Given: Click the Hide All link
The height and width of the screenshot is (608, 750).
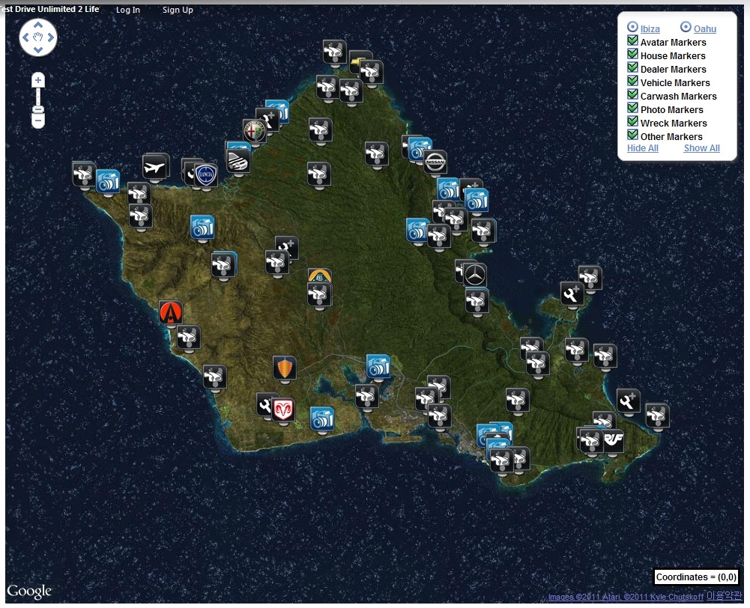Looking at the screenshot, I should click(x=642, y=148).
